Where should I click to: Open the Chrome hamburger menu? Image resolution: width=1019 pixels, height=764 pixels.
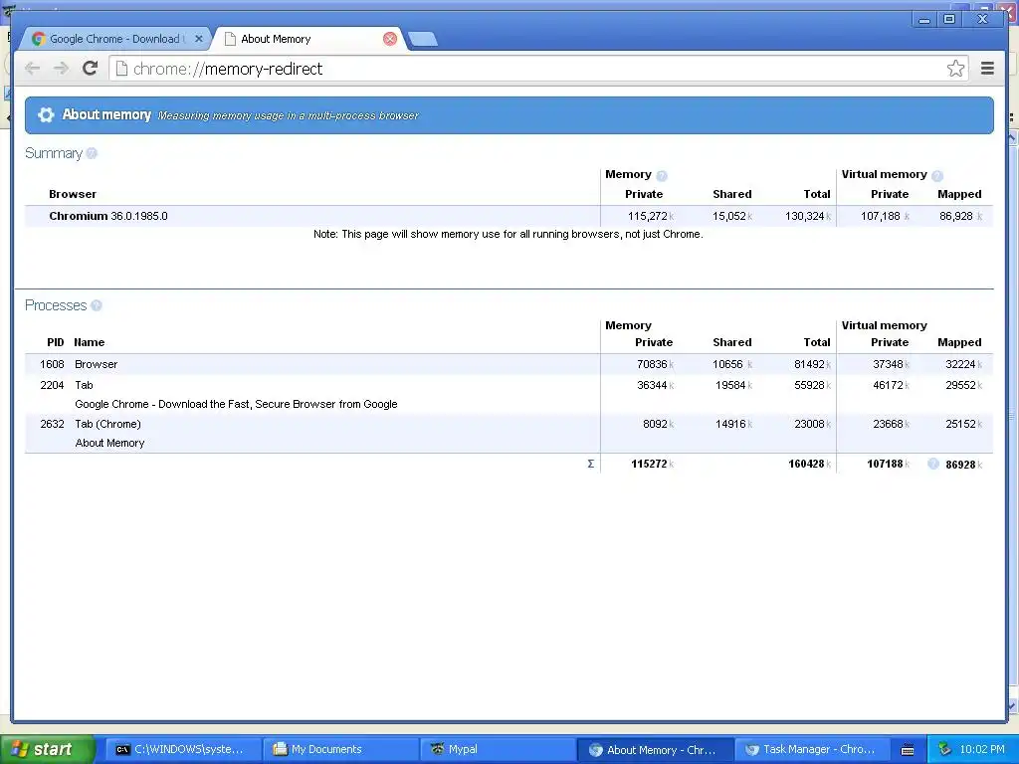987,69
